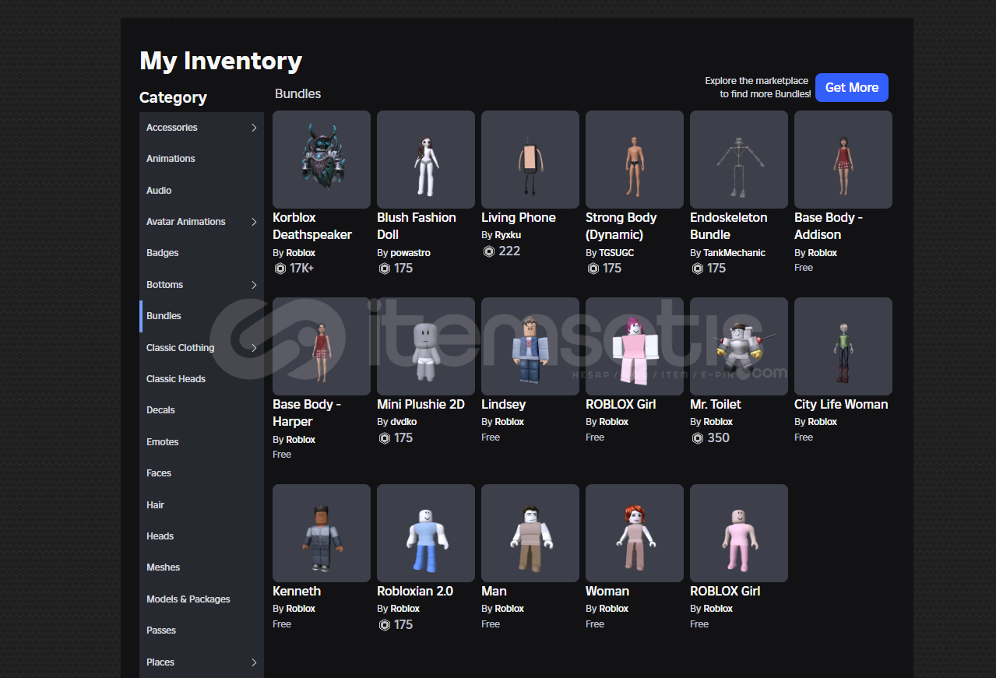996x678 pixels.
Task: Open the City Life Woman thumbnail
Action: click(843, 346)
